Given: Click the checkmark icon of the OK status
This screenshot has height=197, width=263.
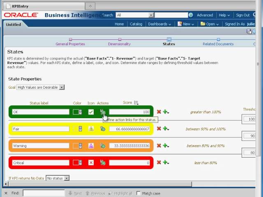Looking at the screenshot, I should click(91, 112).
